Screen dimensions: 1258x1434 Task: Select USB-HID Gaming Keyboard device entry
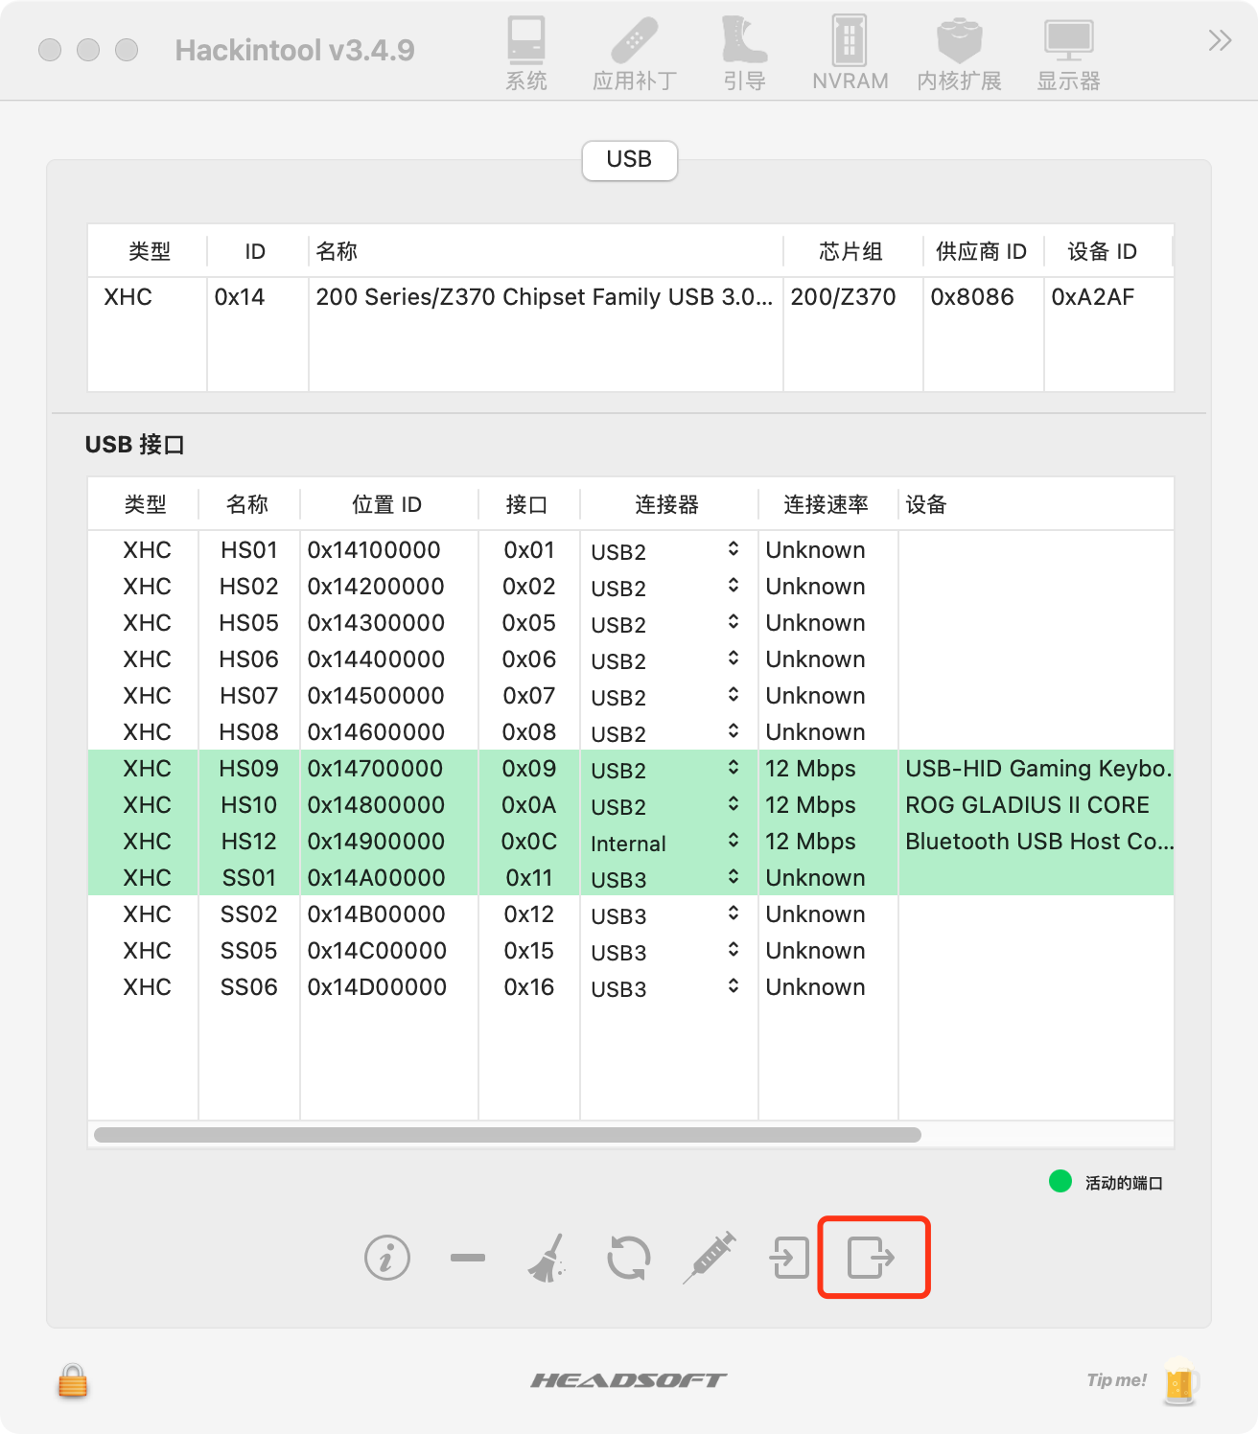[x=1038, y=768]
